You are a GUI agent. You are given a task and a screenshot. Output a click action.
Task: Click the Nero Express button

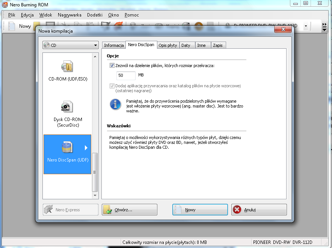coord(71,210)
